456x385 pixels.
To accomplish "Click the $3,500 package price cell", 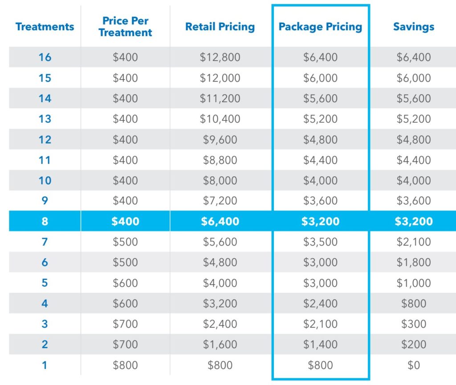I will (320, 242).
